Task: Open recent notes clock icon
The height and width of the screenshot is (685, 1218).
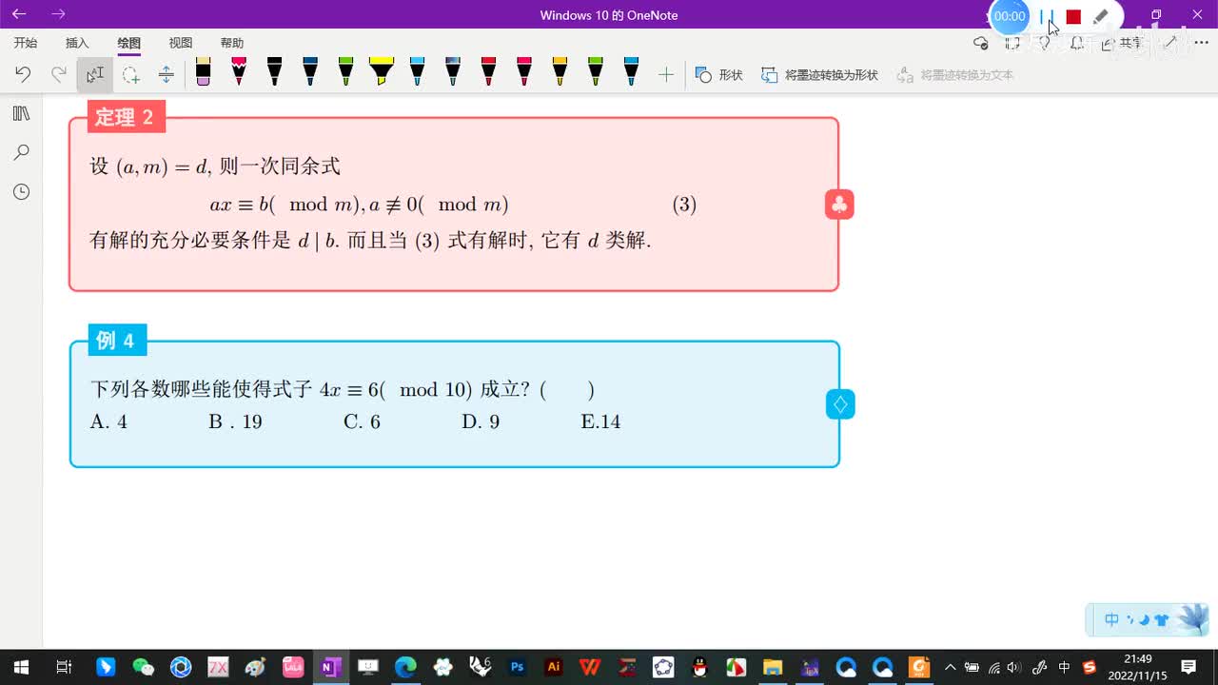Action: 21,191
